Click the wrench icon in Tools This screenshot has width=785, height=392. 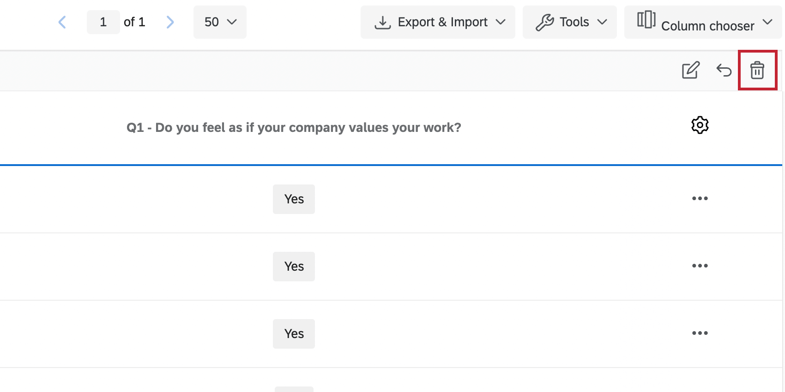(545, 22)
